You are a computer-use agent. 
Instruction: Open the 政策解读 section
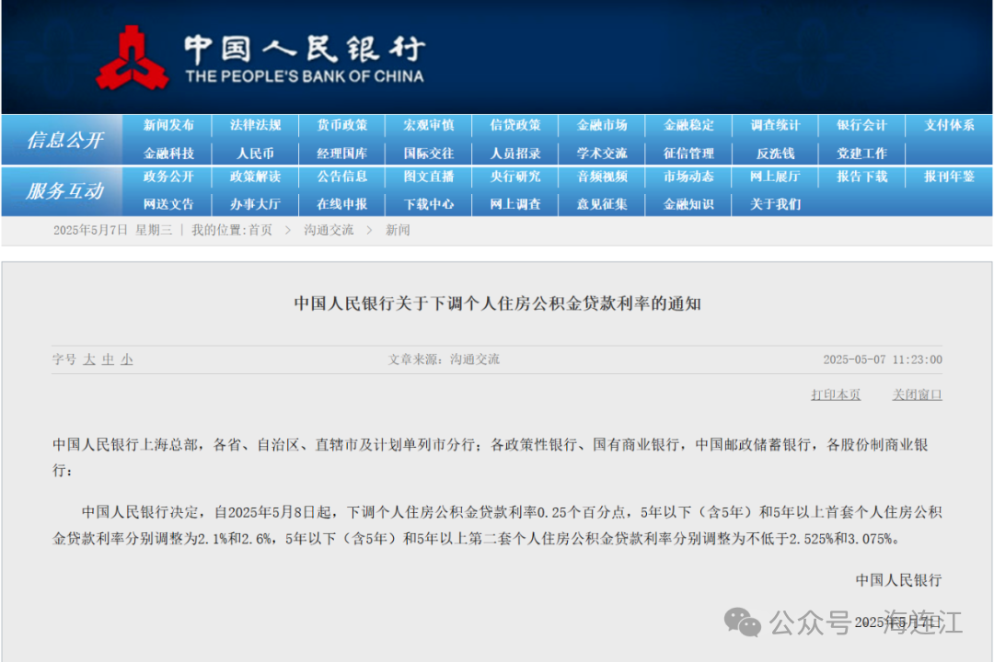click(255, 177)
